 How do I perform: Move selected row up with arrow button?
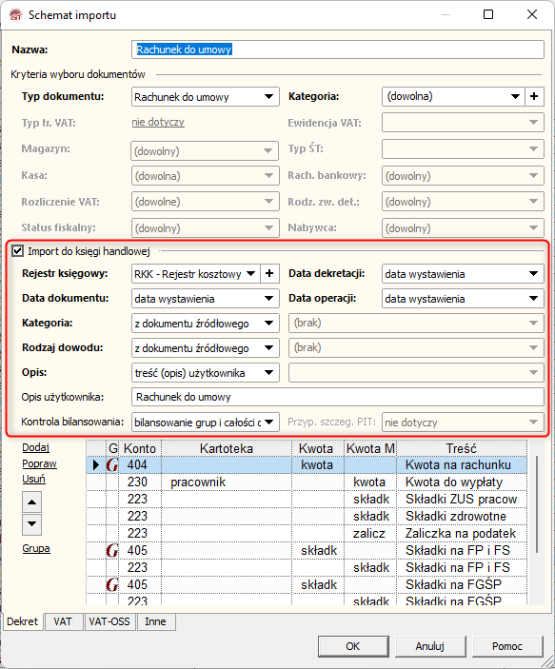click(x=32, y=502)
